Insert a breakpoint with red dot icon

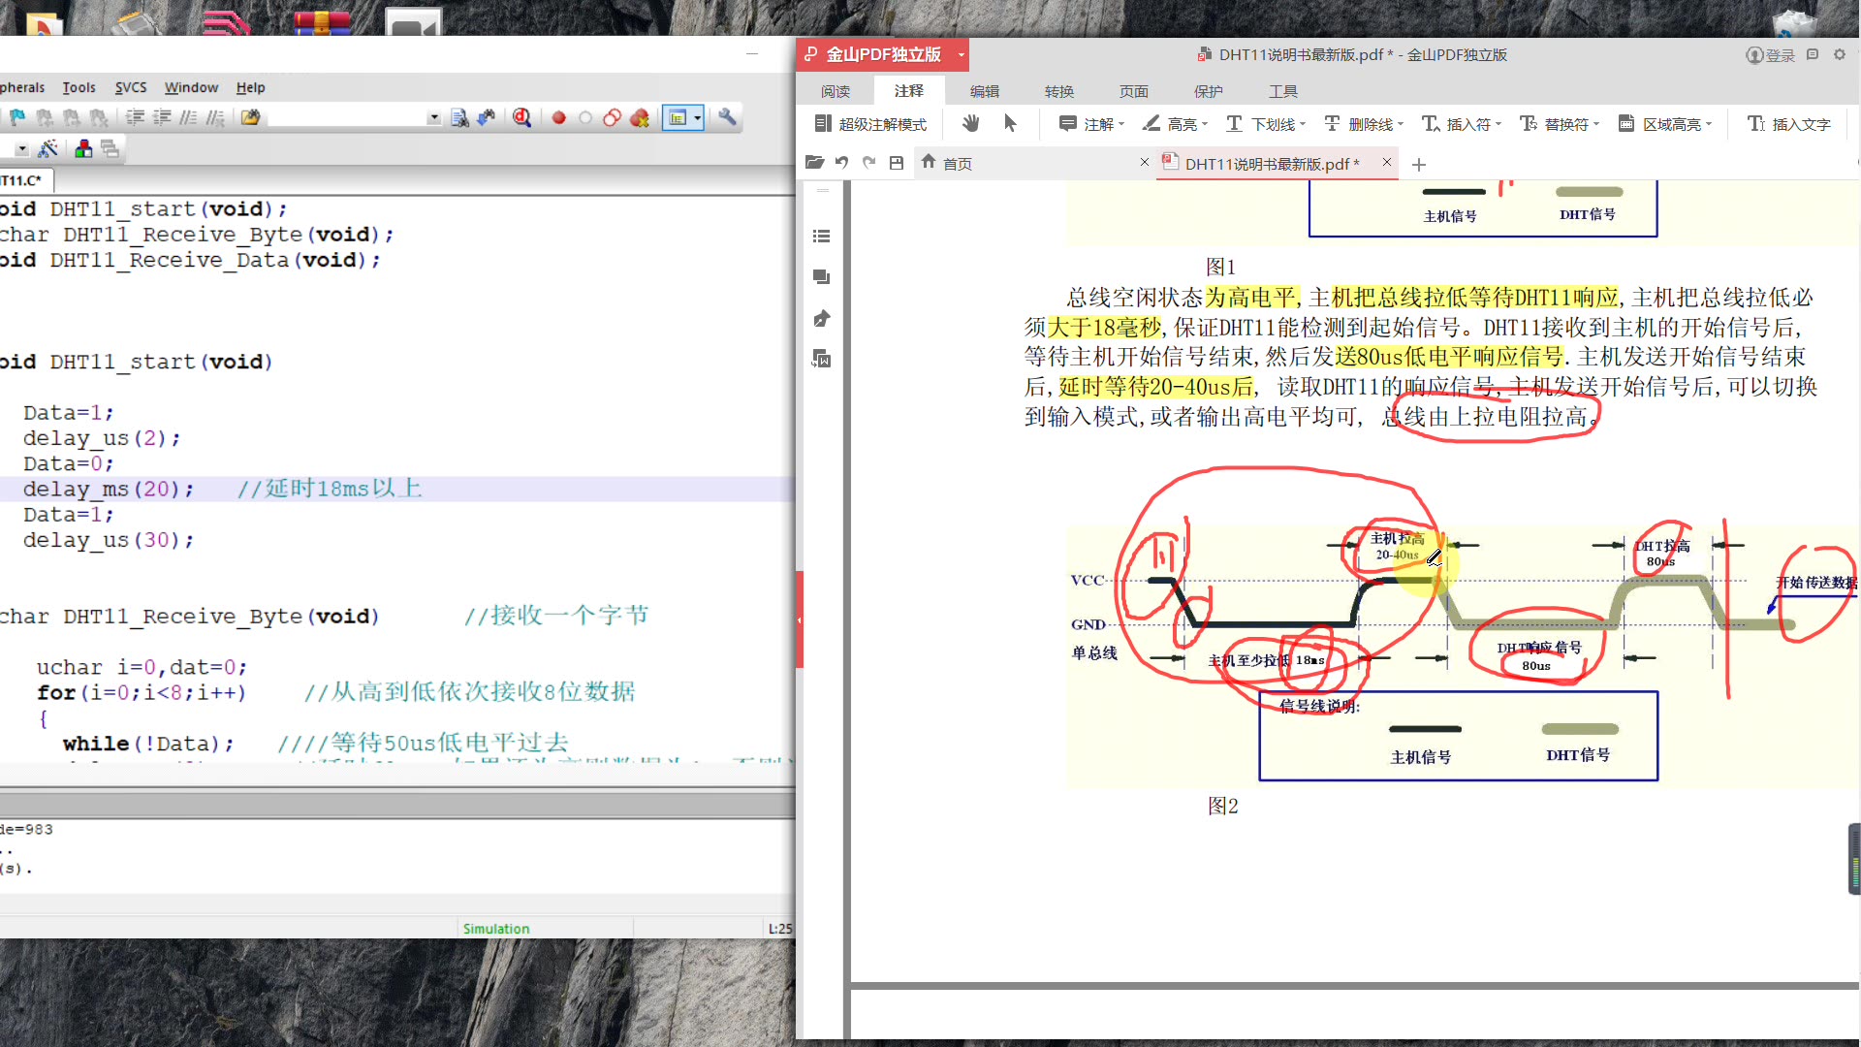click(558, 118)
